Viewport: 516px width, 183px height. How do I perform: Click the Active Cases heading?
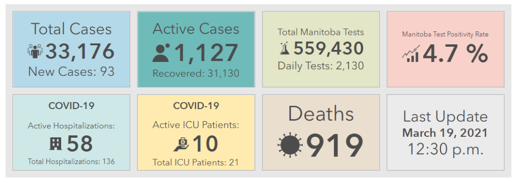coord(196,29)
